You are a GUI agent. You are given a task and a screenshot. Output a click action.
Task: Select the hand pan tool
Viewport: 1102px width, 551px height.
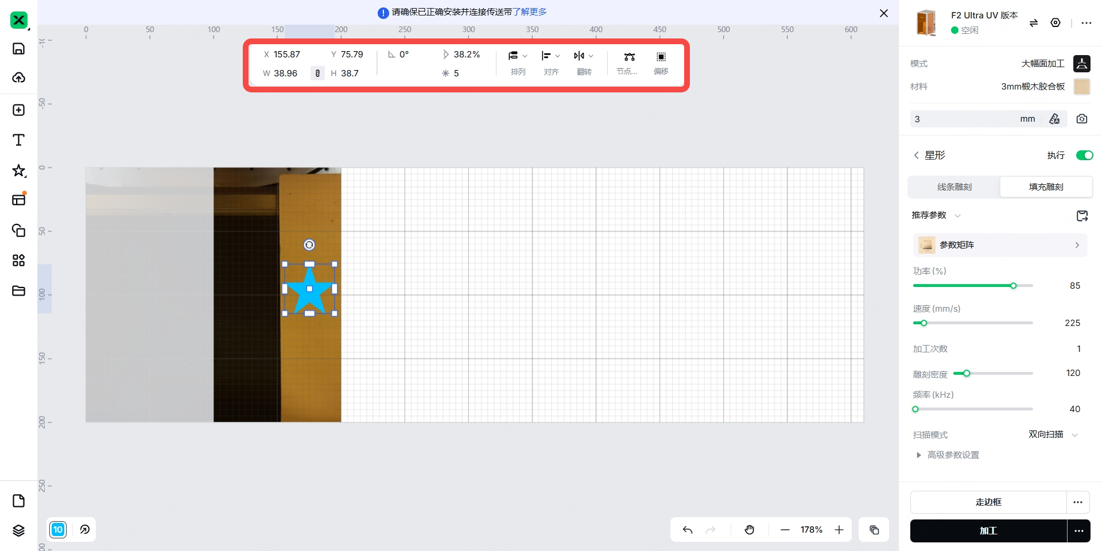pos(750,530)
